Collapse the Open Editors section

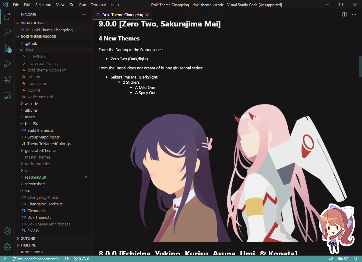[53, 23]
